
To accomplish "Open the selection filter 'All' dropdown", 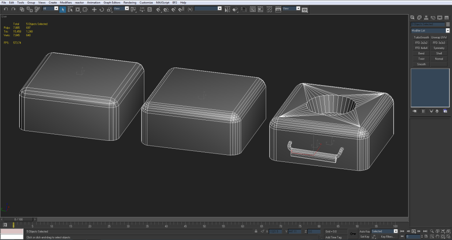I will point(56,8).
